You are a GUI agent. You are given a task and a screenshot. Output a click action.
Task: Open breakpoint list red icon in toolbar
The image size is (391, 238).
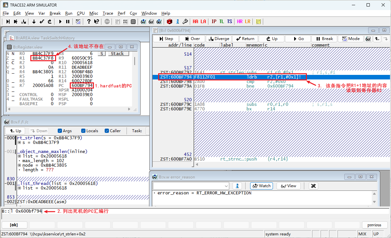170,22
